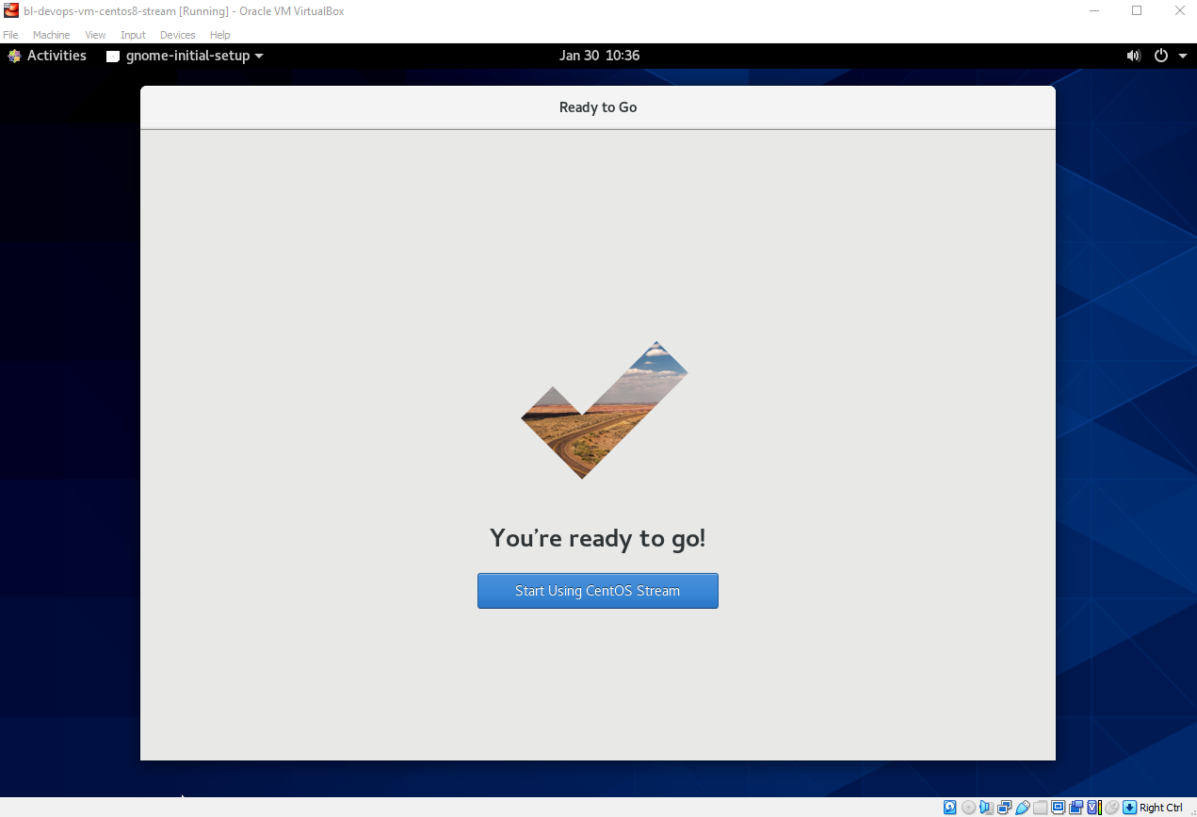Click the CPU virtualization indicator icon
Screen dimensions: 1197x817
coord(1094,808)
